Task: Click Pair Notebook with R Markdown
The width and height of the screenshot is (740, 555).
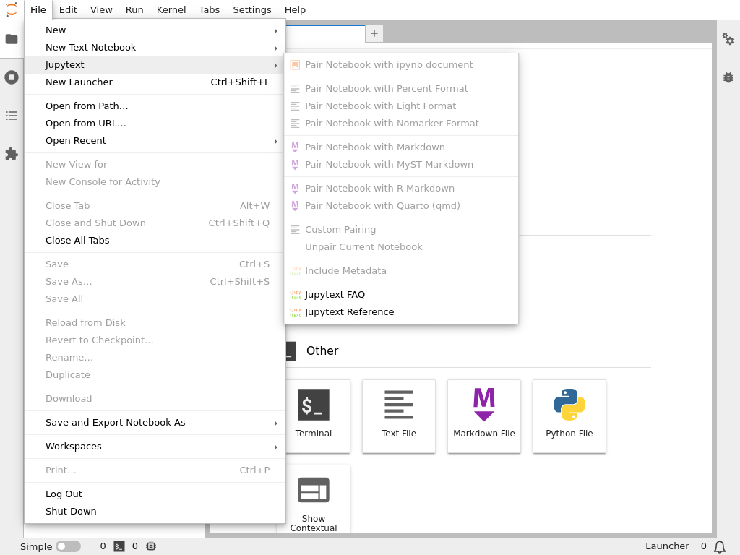Action: 401,189
